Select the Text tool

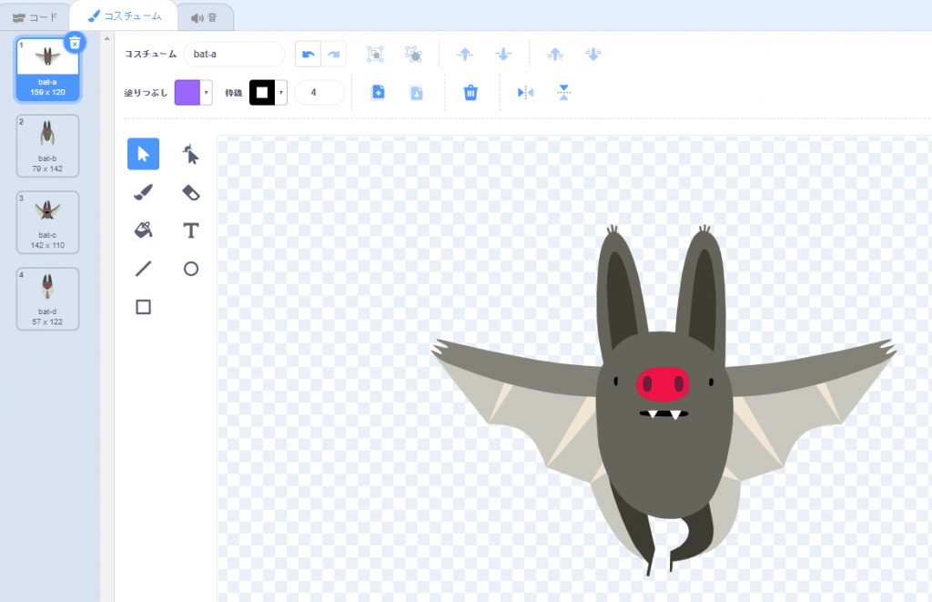pyautogui.click(x=190, y=230)
